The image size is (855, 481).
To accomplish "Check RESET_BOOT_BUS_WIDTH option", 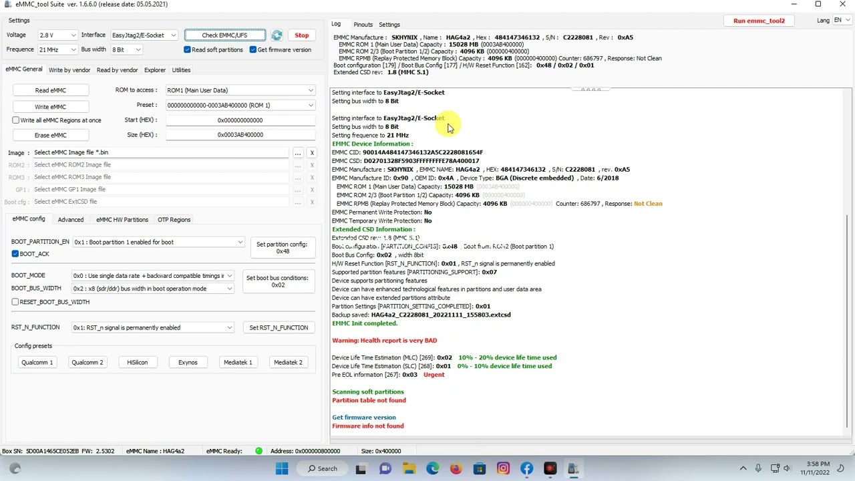I will pos(15,302).
